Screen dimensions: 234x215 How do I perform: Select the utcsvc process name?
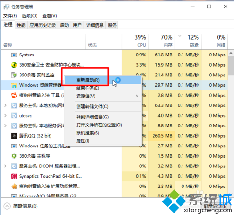pos(26,116)
